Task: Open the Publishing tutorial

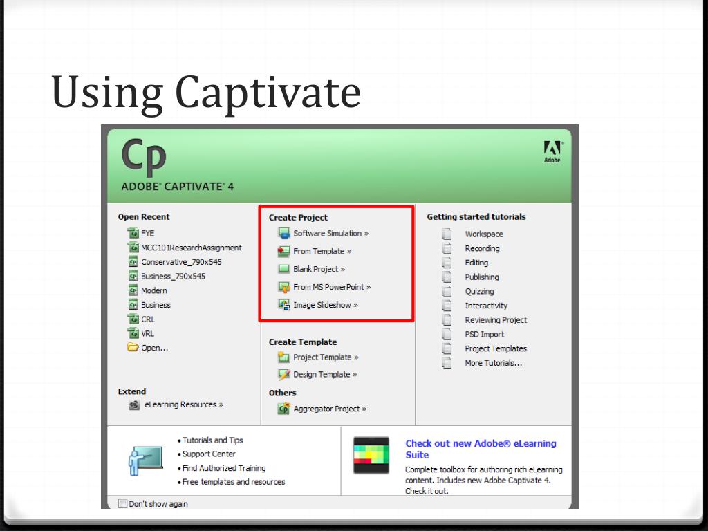Action: pos(482,277)
